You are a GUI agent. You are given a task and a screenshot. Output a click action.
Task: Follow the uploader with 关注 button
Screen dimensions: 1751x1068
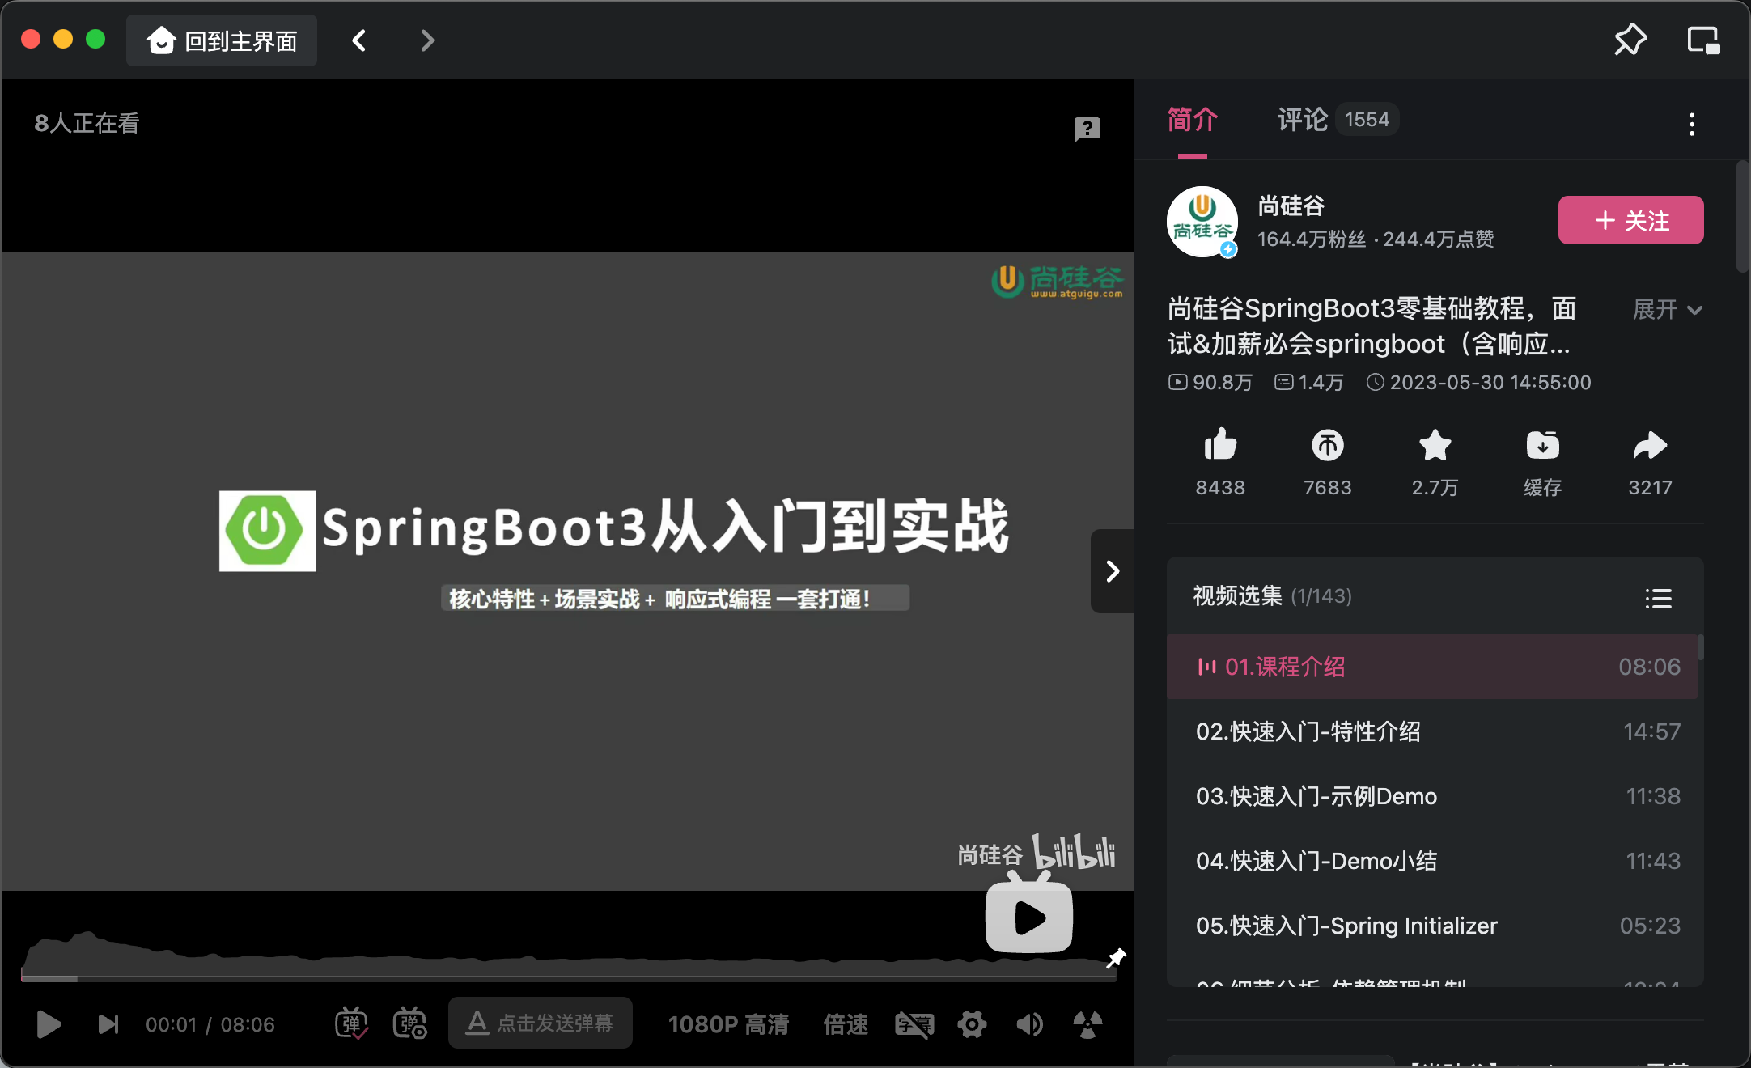[1630, 220]
